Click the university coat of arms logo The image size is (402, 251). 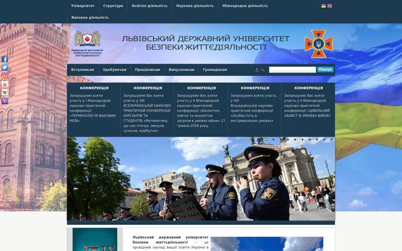88,44
